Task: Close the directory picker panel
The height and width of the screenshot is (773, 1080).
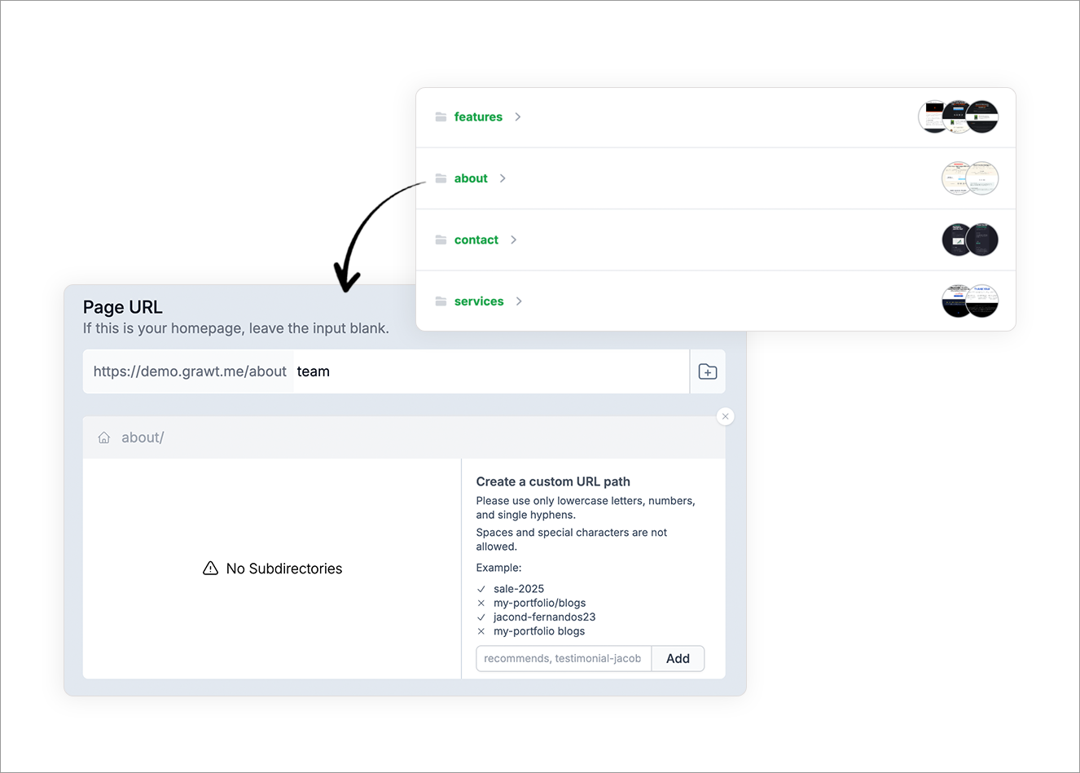Action: coord(725,416)
